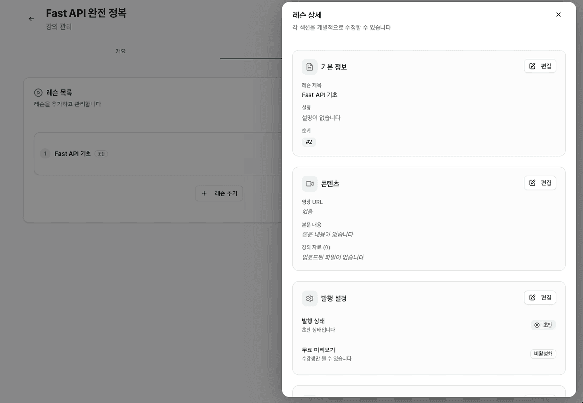The height and width of the screenshot is (403, 583).
Task: Click the gear icon next to 발행 설정
Action: point(309,298)
